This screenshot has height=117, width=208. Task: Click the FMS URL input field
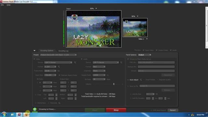156,62
